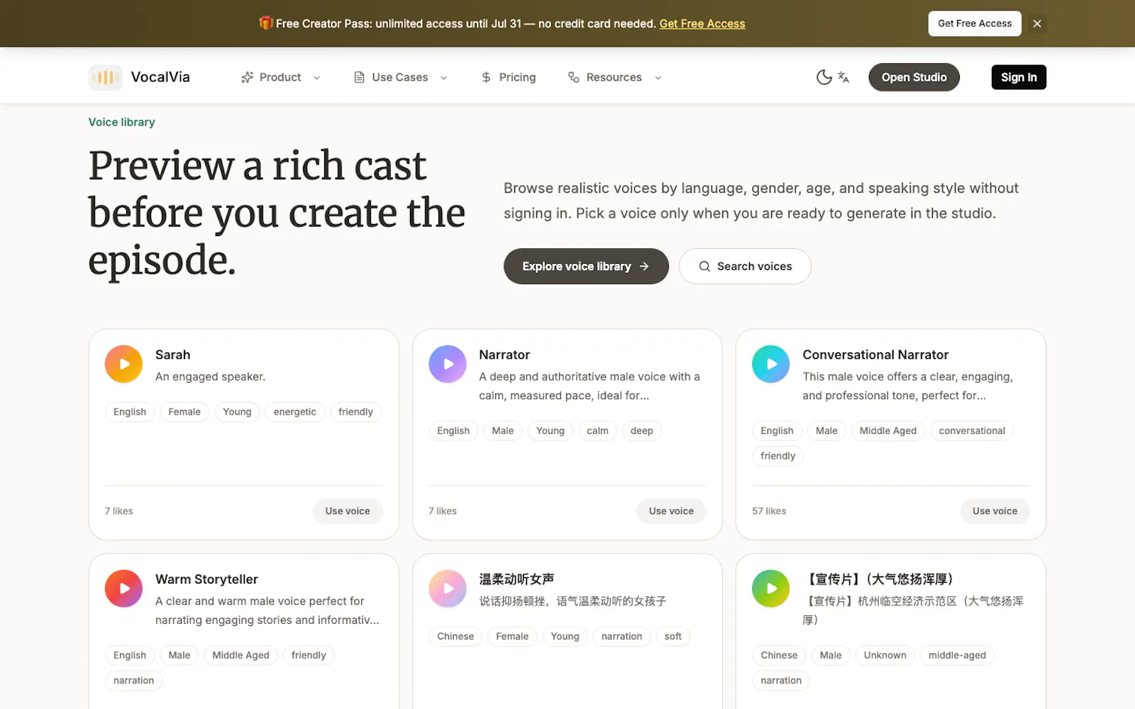Open the Resources menu

click(615, 77)
